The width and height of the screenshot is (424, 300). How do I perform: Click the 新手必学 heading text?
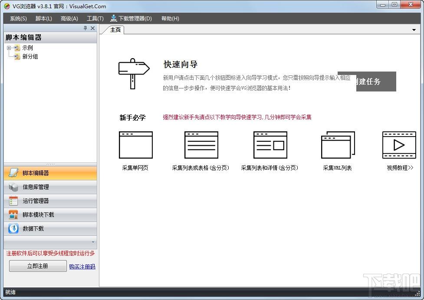click(x=132, y=117)
